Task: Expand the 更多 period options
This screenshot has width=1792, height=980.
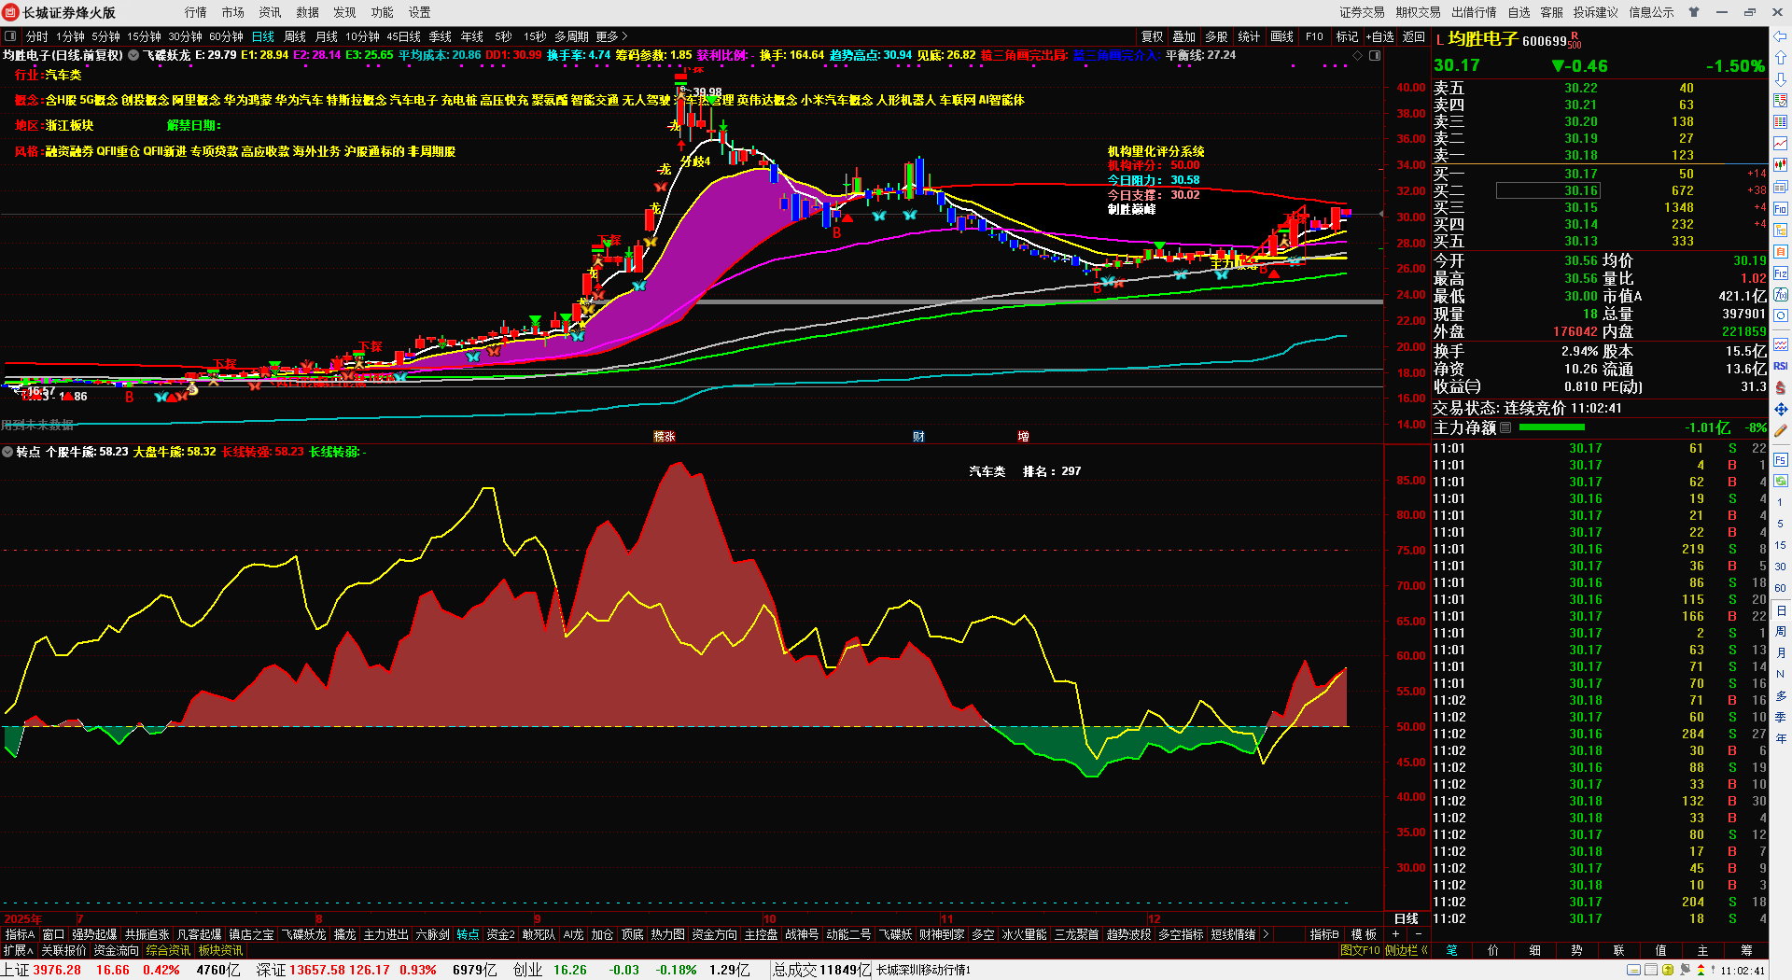Action: 611,36
